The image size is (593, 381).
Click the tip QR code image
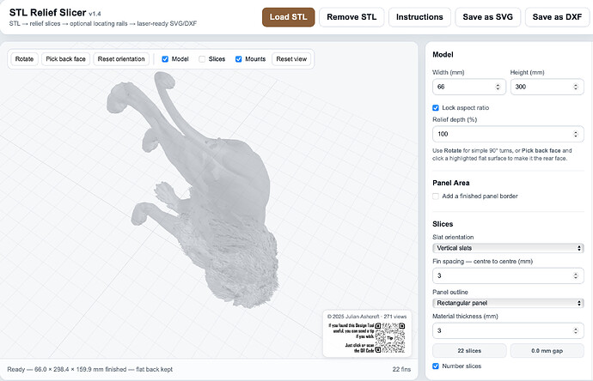(390, 338)
